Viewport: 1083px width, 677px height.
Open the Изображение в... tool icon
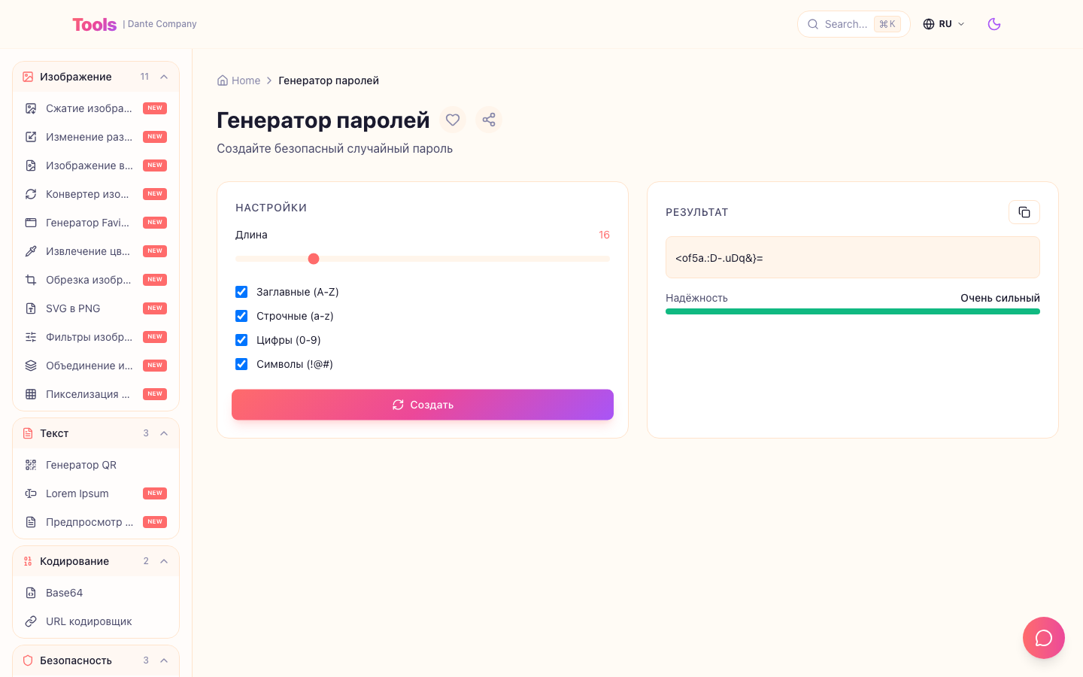(x=31, y=165)
